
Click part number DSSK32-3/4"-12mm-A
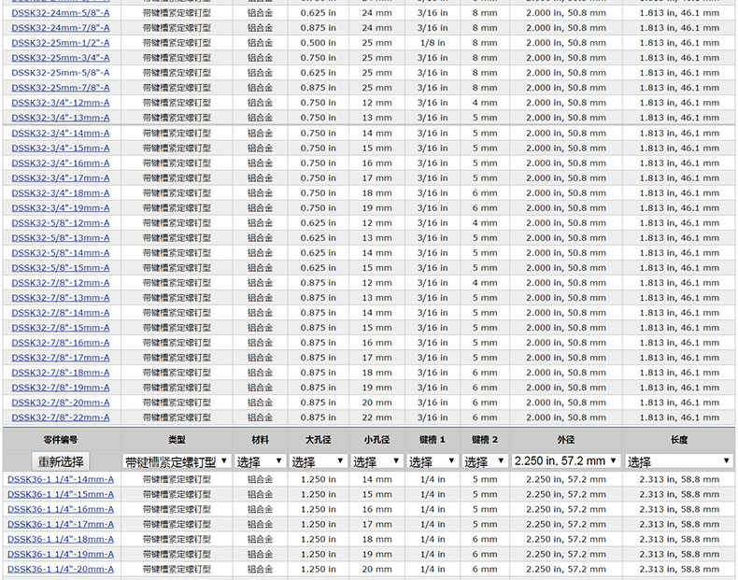(x=60, y=103)
